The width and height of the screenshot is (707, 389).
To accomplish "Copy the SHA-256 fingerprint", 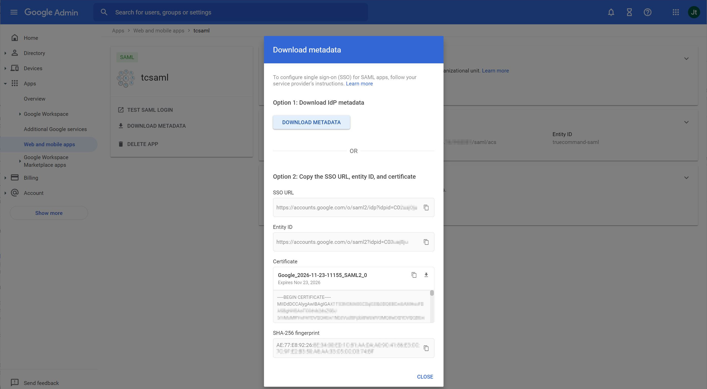I will [426, 348].
